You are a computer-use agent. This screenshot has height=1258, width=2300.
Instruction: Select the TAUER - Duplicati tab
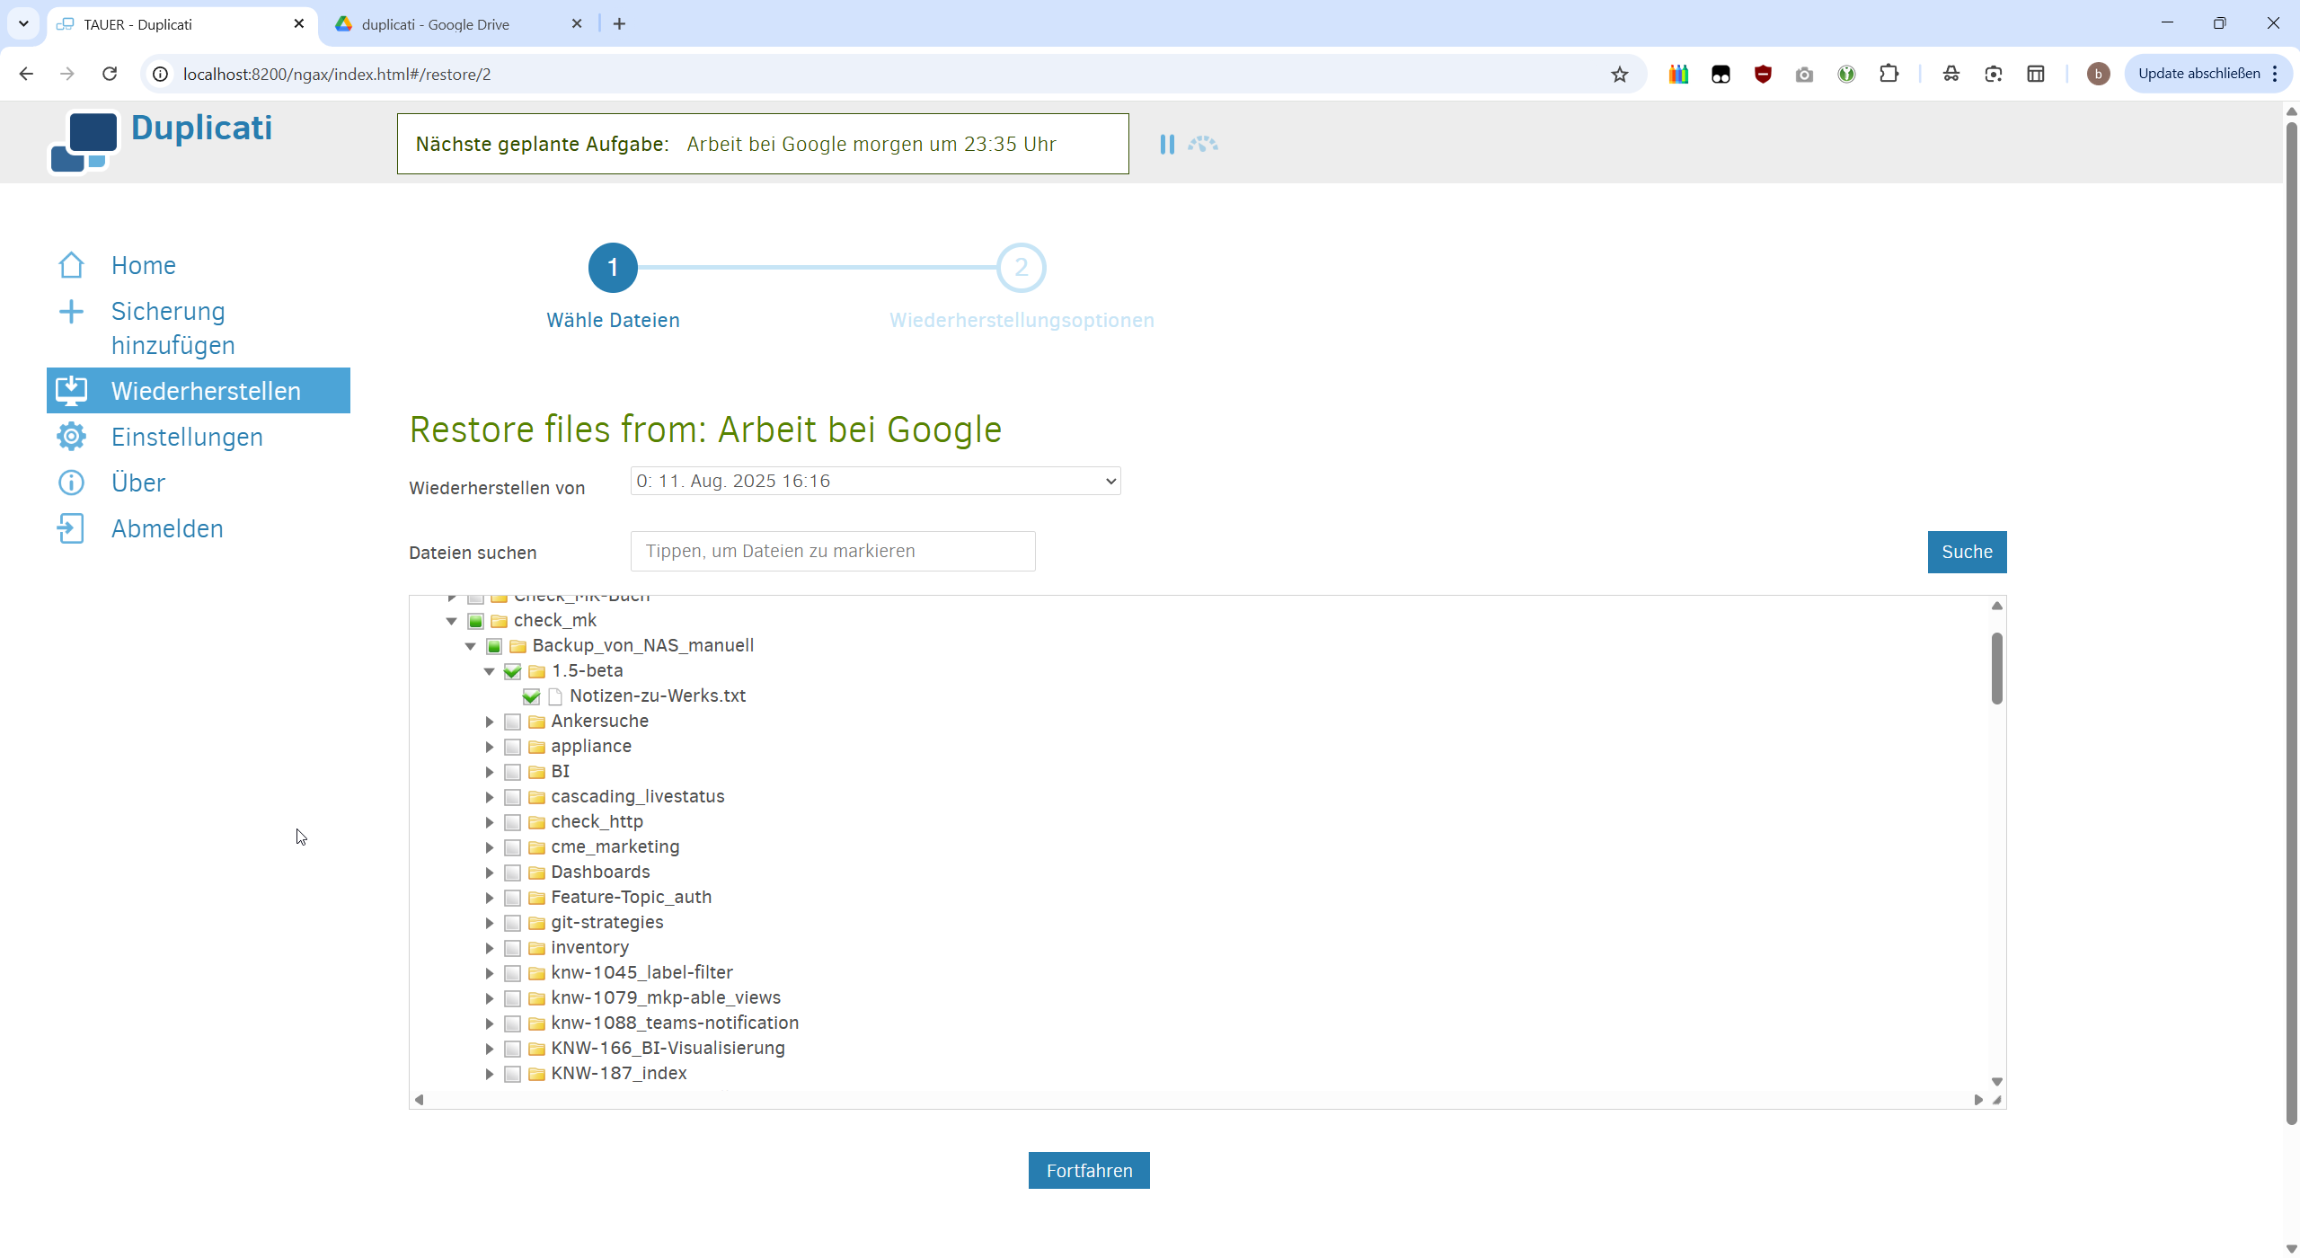click(182, 24)
